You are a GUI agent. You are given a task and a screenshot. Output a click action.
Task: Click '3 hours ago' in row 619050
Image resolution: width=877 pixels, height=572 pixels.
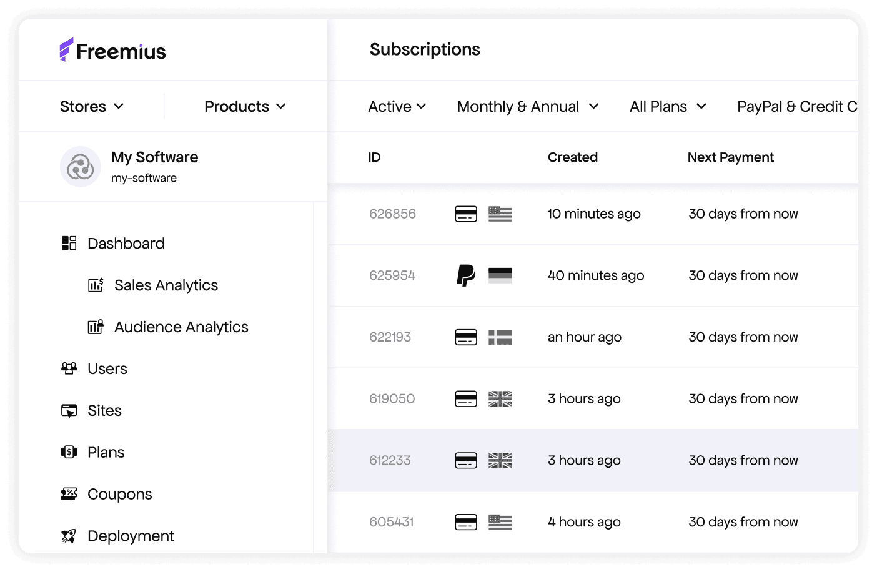click(x=584, y=398)
